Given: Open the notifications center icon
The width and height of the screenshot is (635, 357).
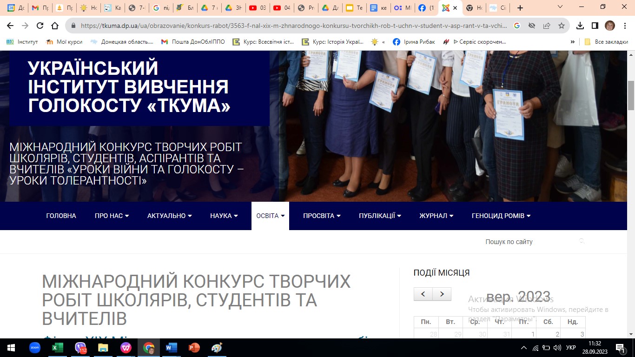Looking at the screenshot, I should 620,347.
